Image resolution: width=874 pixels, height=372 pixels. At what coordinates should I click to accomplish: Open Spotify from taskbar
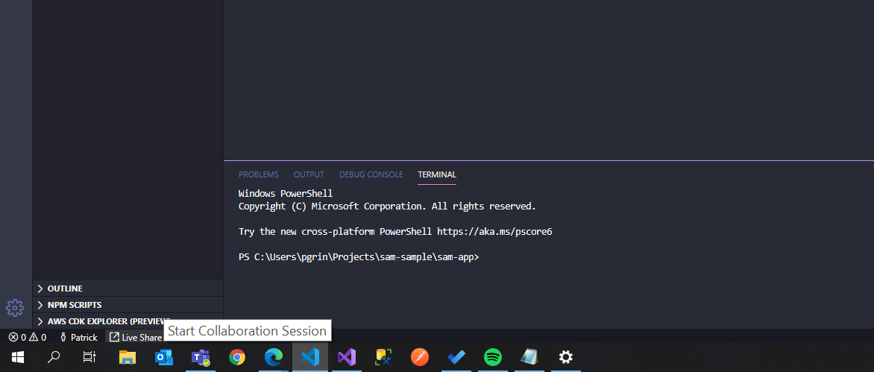point(493,357)
